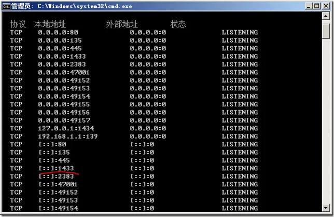
Task: Select local address 0.0.0.0:1433
Action: pyautogui.click(x=62, y=56)
